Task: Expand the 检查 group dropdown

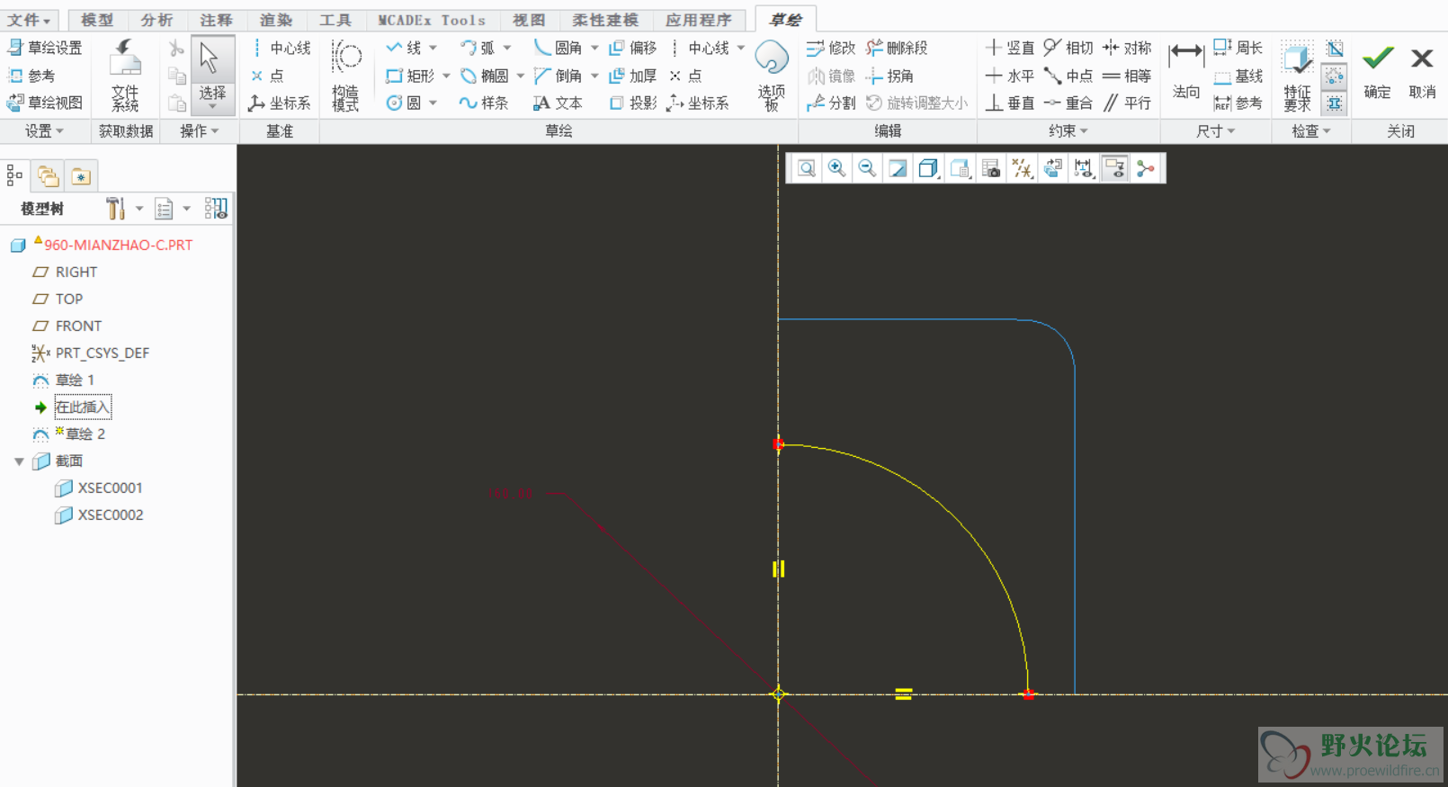Action: click(x=1311, y=131)
